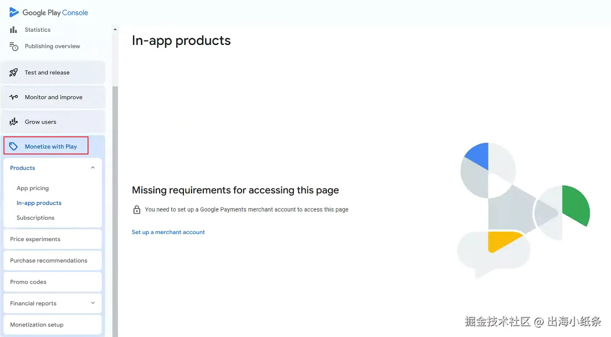Click the Publishing overview clock icon
The image size is (611, 337).
pyautogui.click(x=14, y=47)
